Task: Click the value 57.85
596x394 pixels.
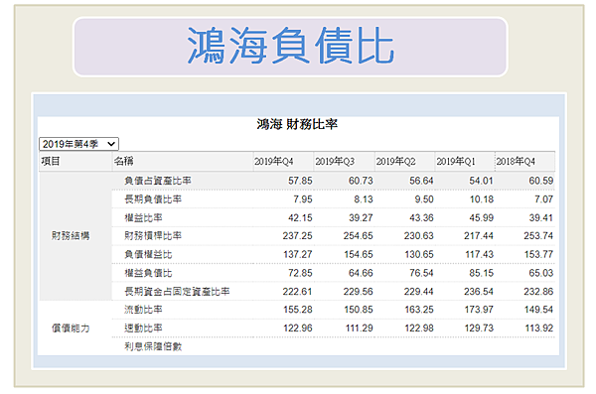Action: [x=300, y=181]
